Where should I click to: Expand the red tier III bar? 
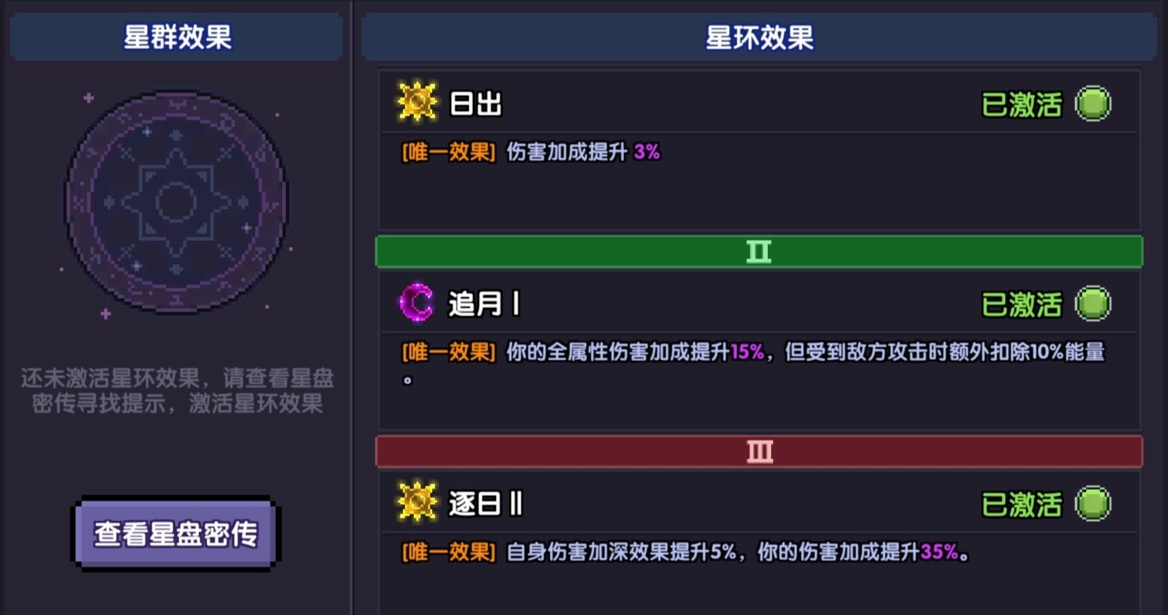759,452
